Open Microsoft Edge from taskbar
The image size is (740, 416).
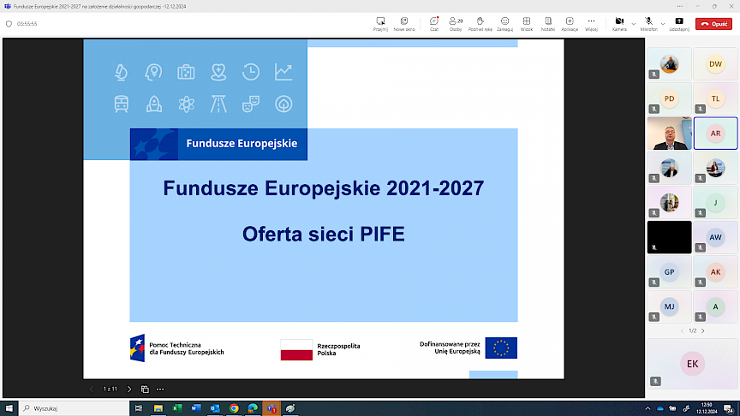point(253,408)
